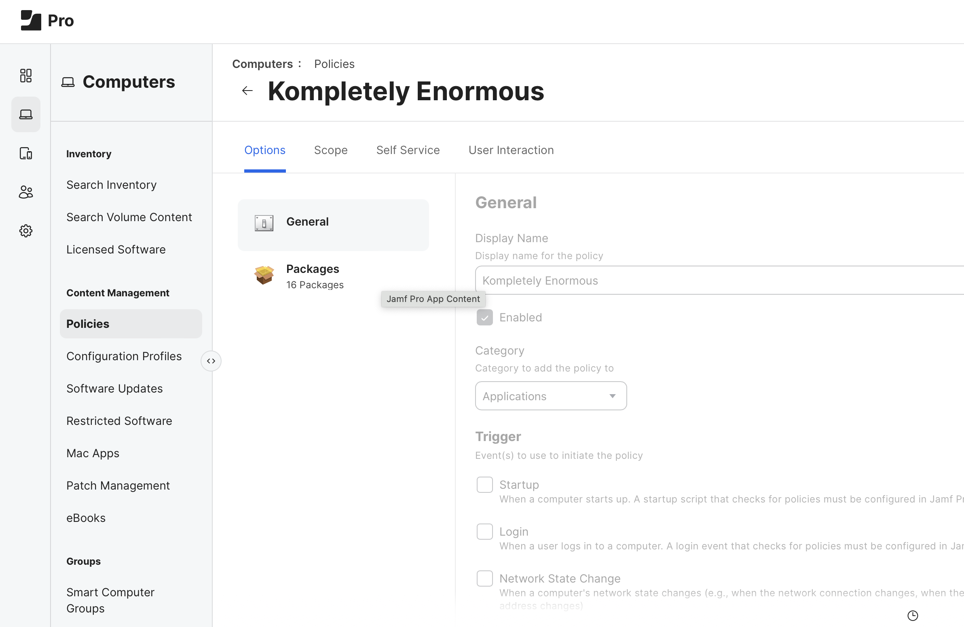The width and height of the screenshot is (964, 627).
Task: Click the back arrow beside policy title
Action: (x=247, y=91)
